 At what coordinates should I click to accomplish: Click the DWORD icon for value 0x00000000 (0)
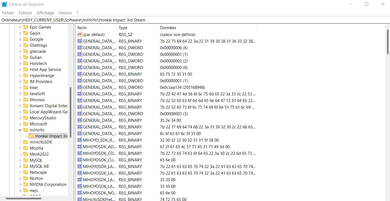[80, 68]
